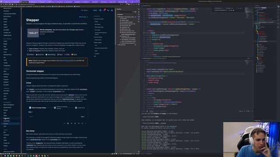Select the active MUI Stepper browser tab
280x157 pixels.
click(x=24, y=2)
